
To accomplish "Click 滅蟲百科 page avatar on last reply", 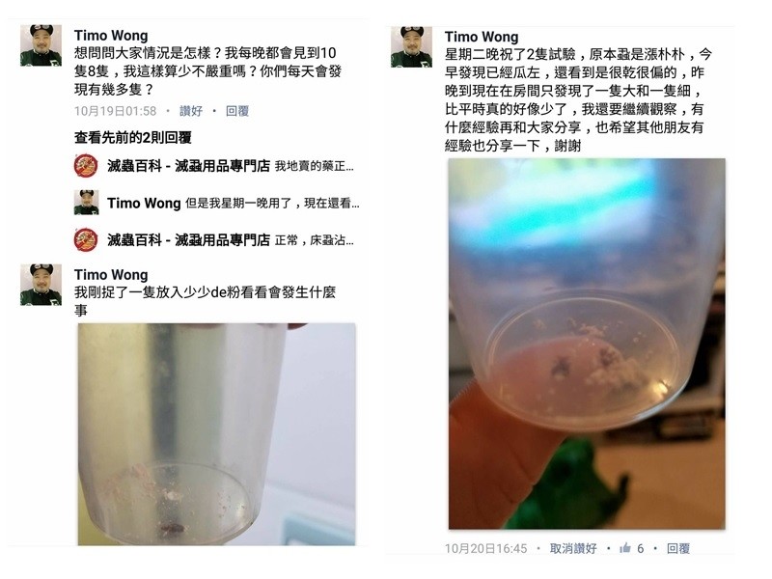I will pyautogui.click(x=86, y=239).
